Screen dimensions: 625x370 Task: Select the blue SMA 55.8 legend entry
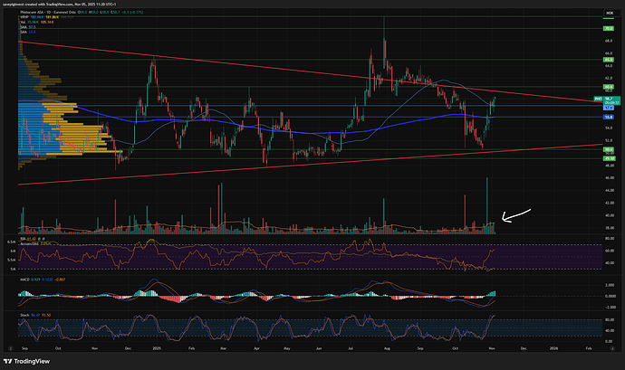click(x=23, y=33)
